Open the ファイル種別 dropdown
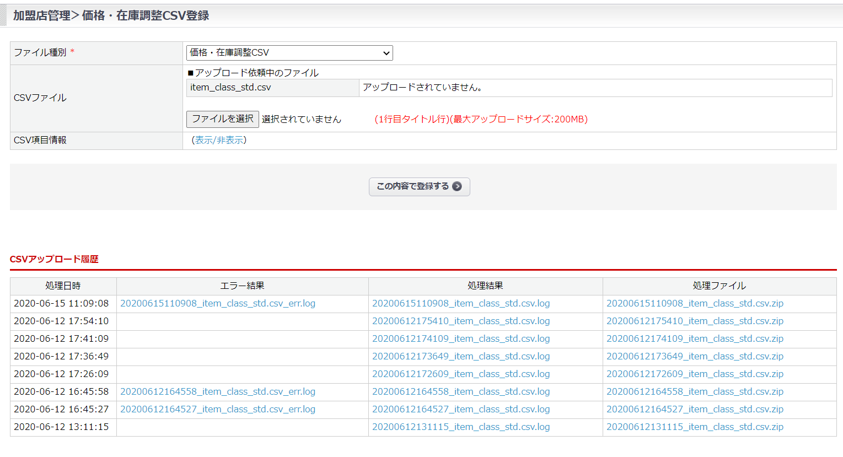The image size is (843, 457). point(289,53)
